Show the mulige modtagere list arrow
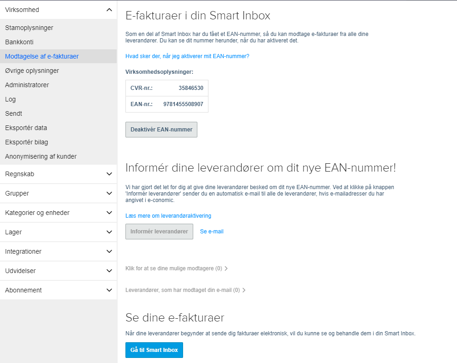457x363 pixels. pos(226,268)
